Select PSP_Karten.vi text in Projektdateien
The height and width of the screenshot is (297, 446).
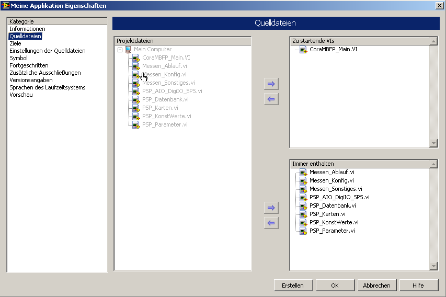pos(160,108)
